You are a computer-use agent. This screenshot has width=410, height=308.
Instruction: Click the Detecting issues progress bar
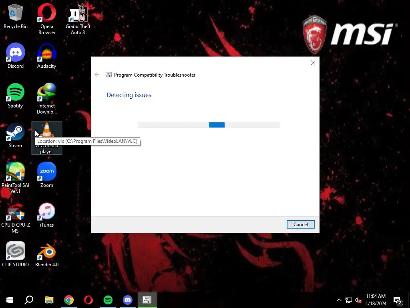[209, 125]
